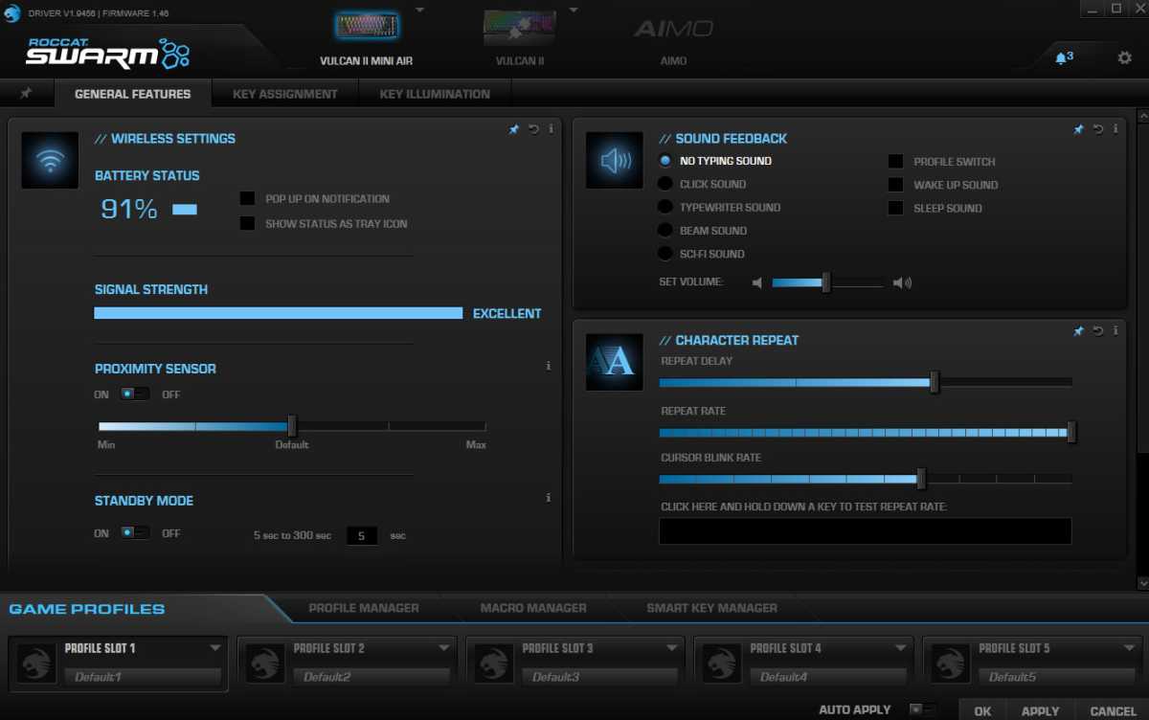Select Typewriter Sound option
1149x720 pixels.
click(x=665, y=207)
